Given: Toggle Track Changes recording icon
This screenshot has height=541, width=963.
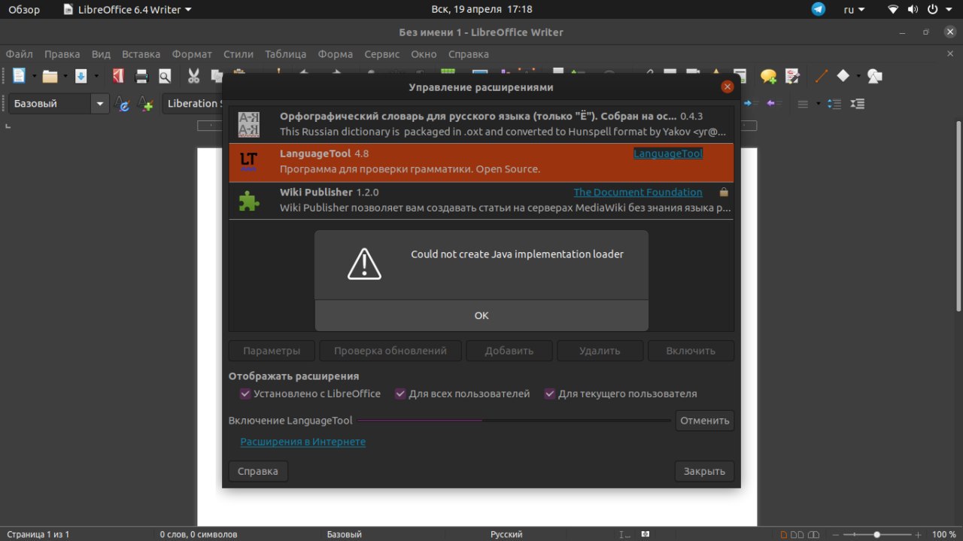Looking at the screenshot, I should [x=792, y=76].
